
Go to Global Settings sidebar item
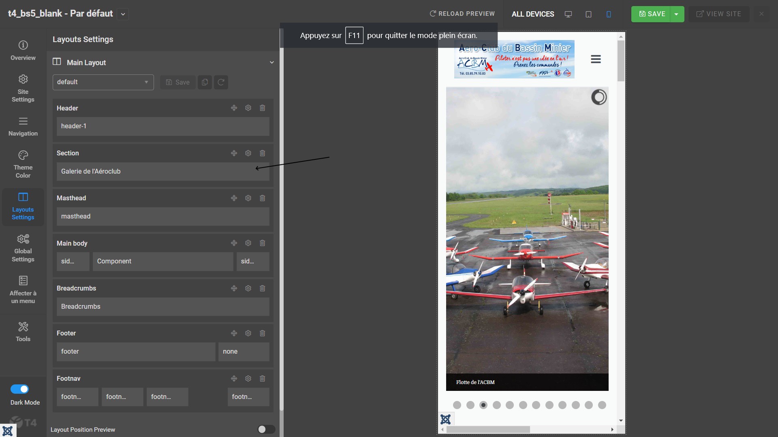(23, 248)
